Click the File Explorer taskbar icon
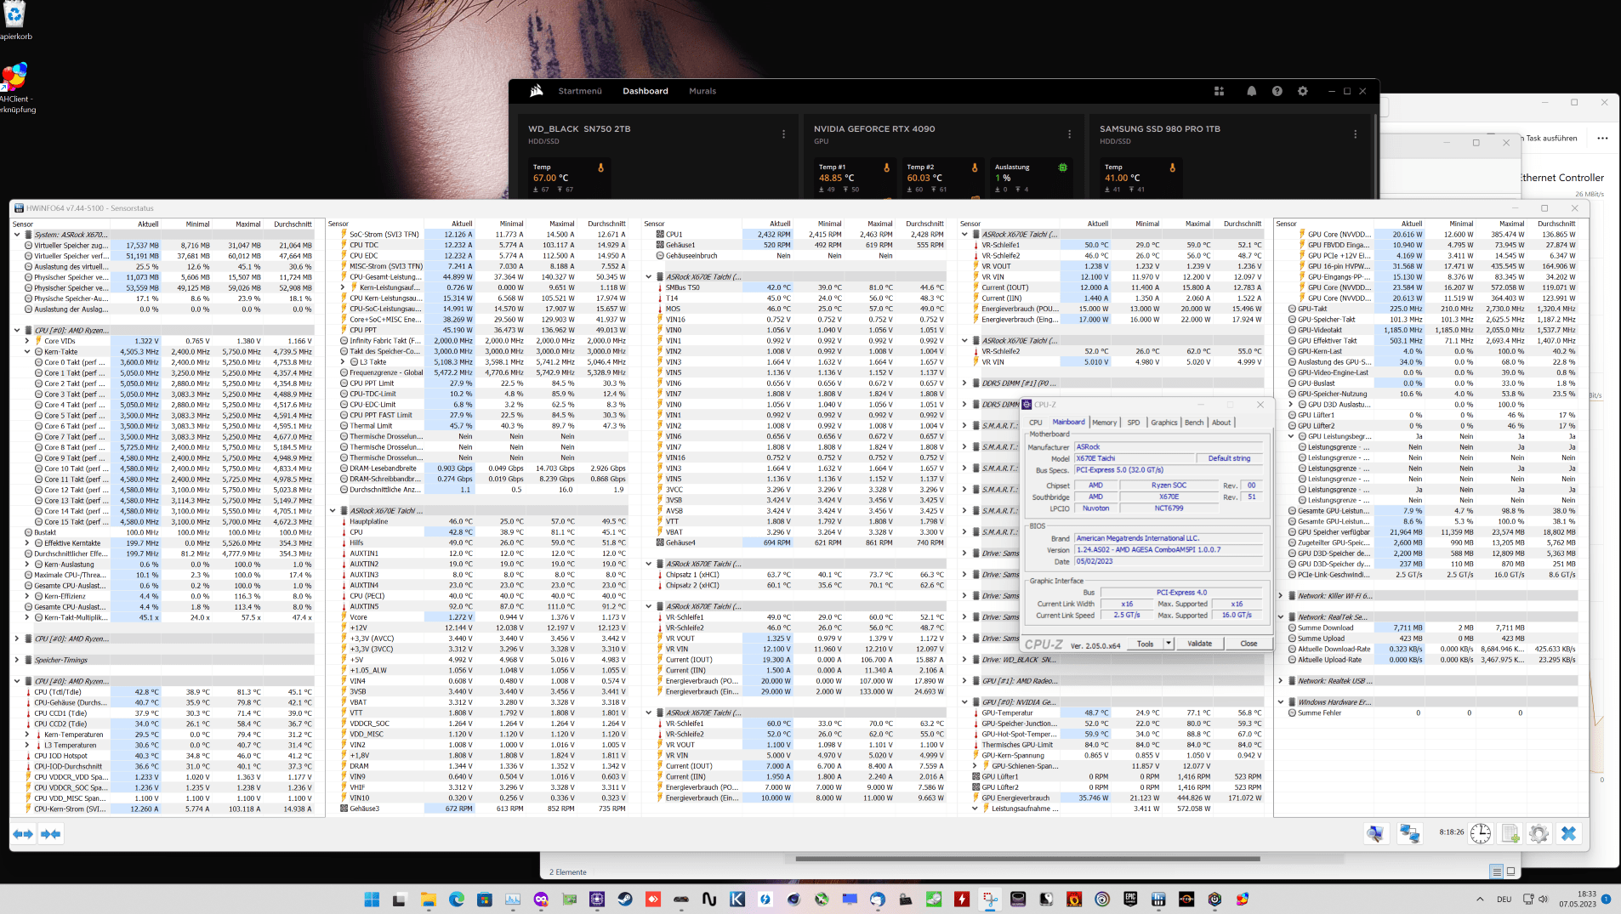 429,899
